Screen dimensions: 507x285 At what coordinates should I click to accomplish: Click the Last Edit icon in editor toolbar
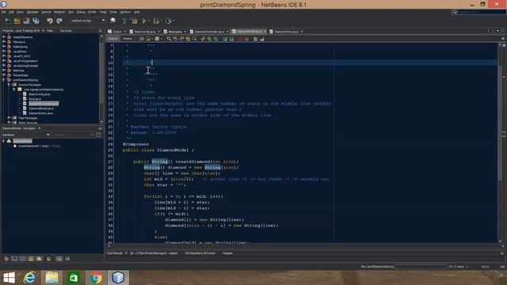(x=142, y=39)
